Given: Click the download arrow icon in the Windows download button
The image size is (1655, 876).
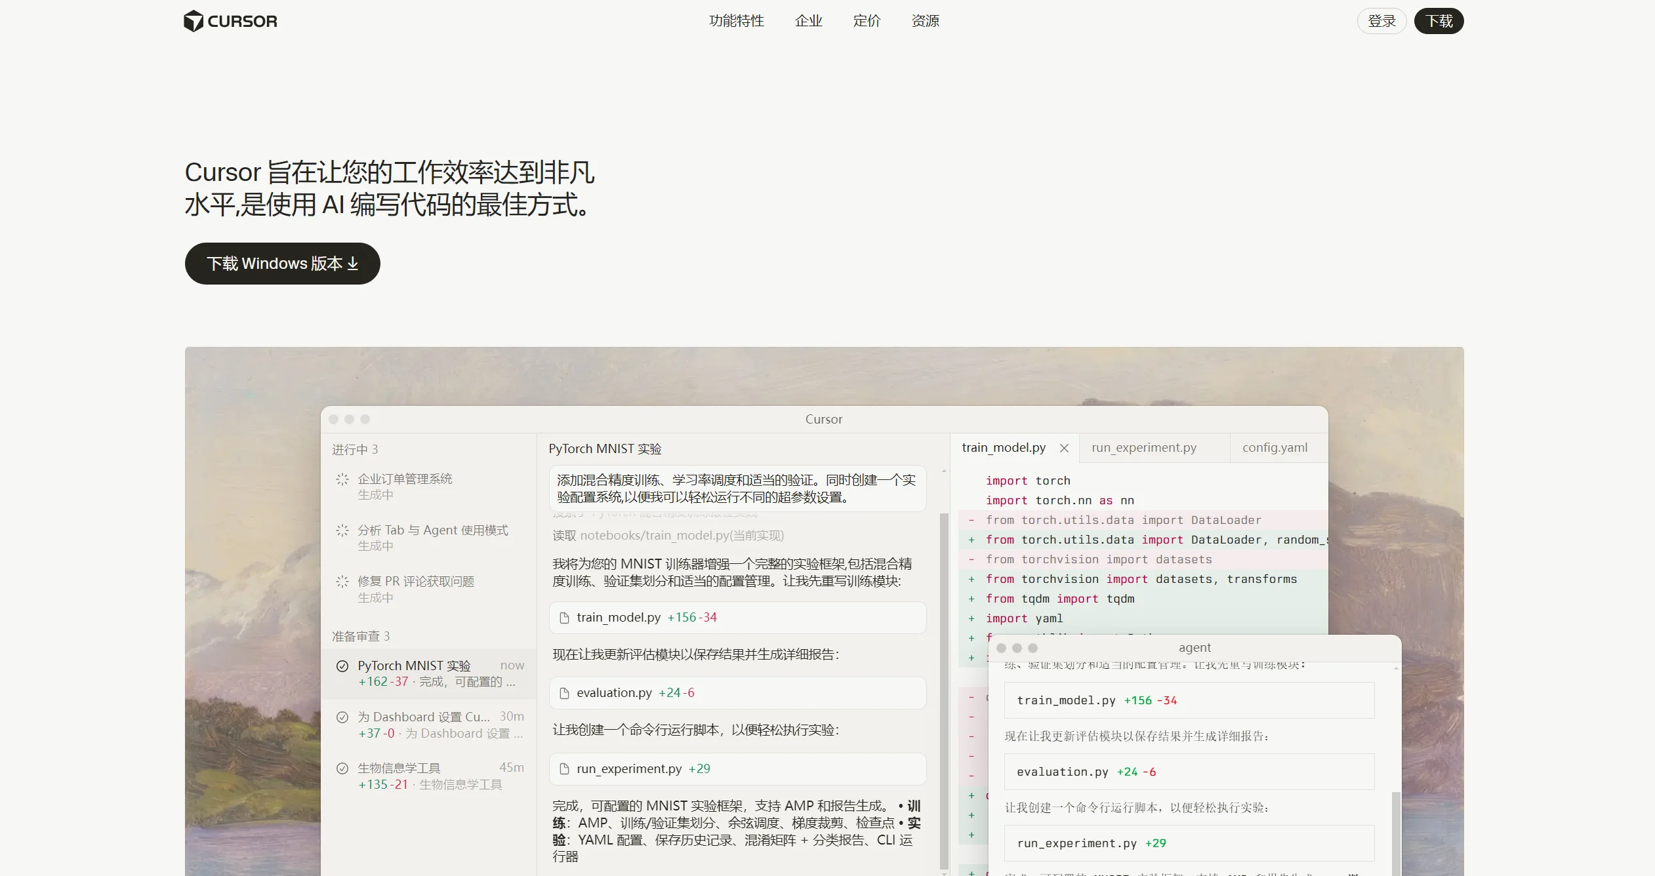Looking at the screenshot, I should (353, 263).
